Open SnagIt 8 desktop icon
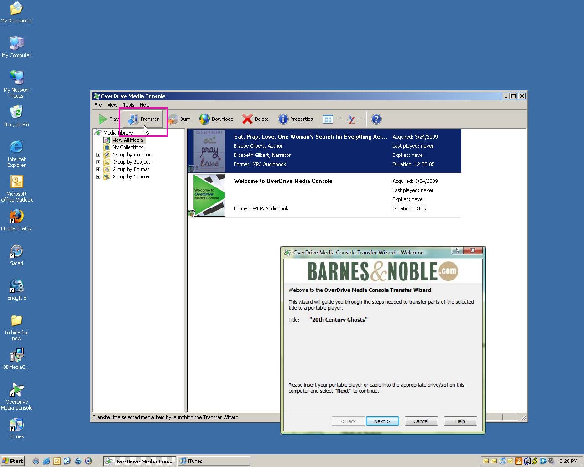 click(x=16, y=290)
